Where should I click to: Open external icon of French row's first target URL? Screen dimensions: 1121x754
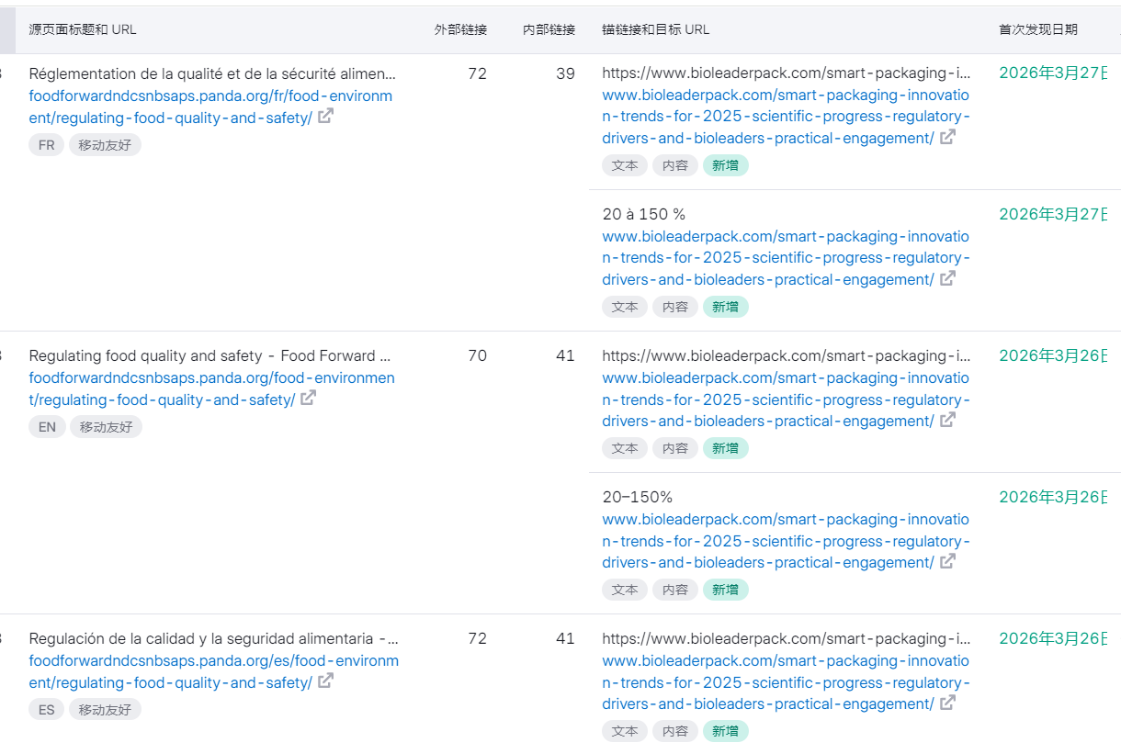tap(947, 137)
